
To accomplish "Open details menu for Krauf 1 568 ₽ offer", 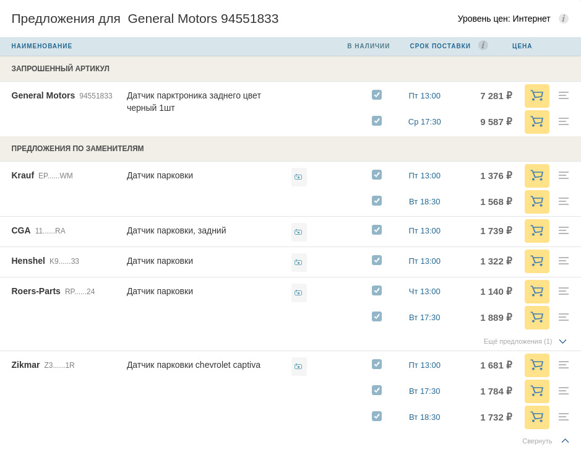I will 563,202.
